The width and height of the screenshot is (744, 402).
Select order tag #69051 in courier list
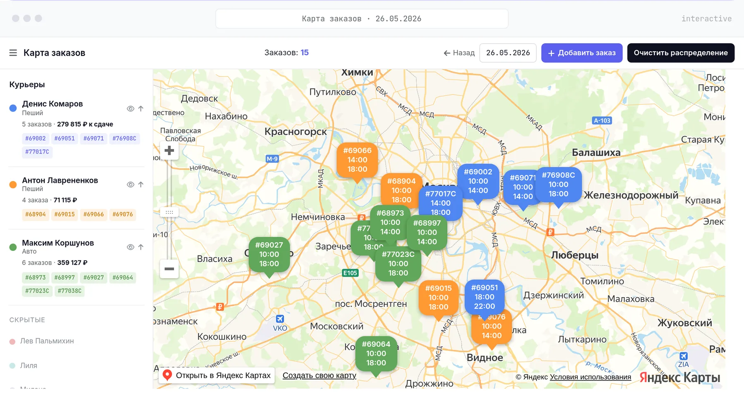tap(64, 139)
